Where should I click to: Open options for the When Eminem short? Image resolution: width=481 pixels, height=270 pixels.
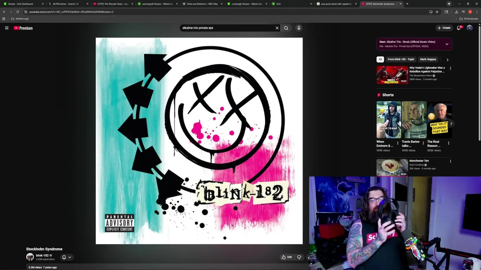(x=398, y=143)
